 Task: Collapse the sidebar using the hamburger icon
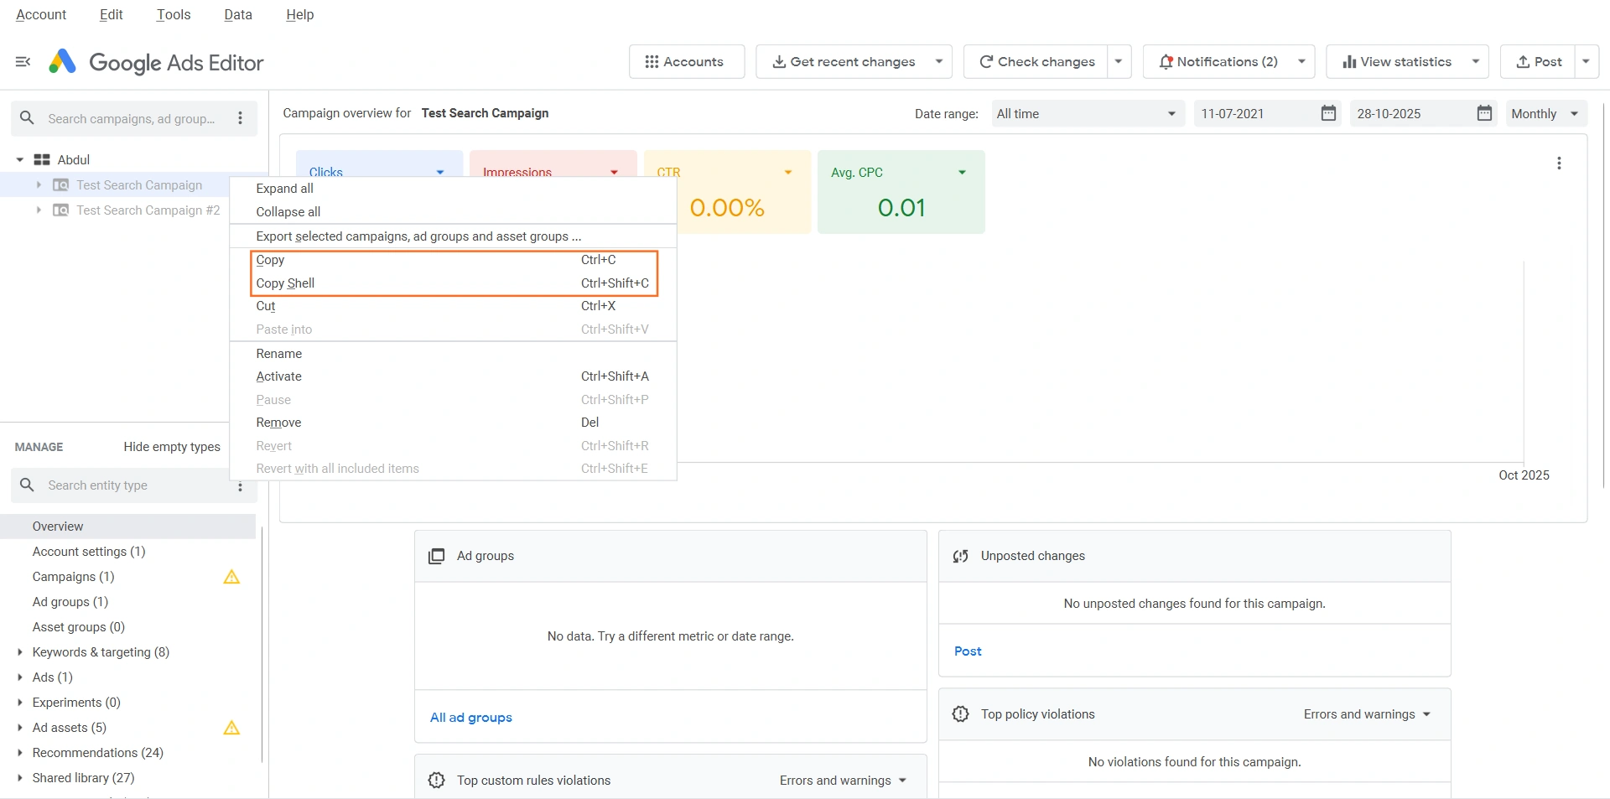pos(23,62)
